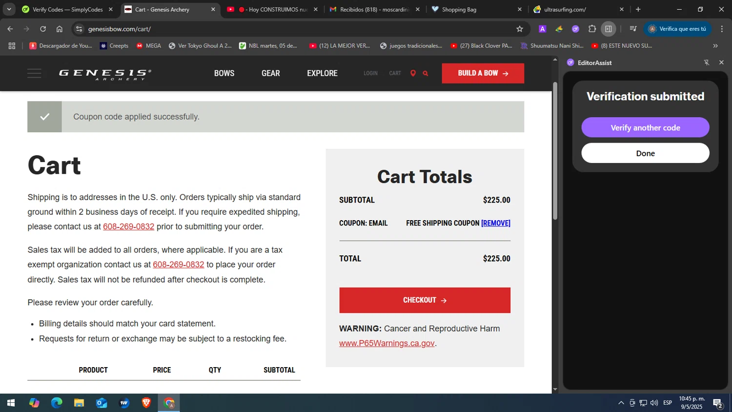Show hidden system tray icons
The width and height of the screenshot is (732, 412).
pyautogui.click(x=621, y=403)
